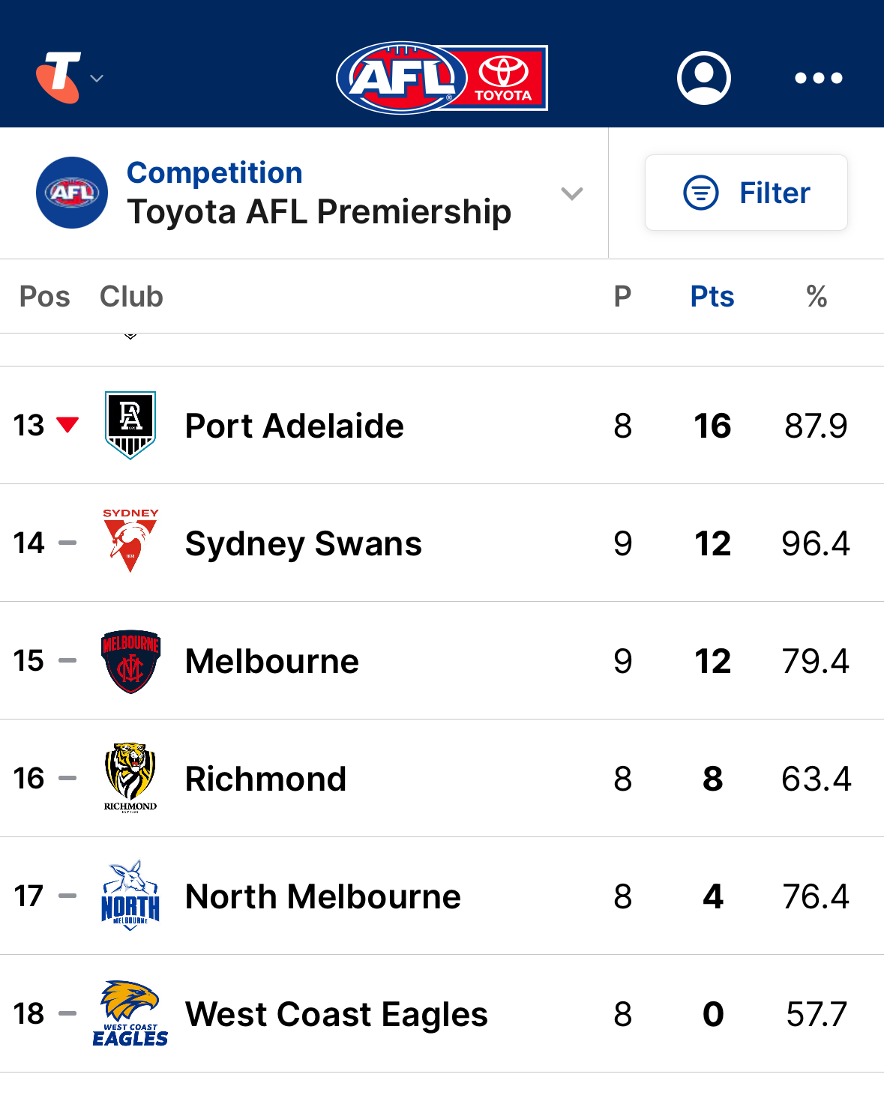The width and height of the screenshot is (884, 1101).
Task: Sort ladder by % column
Action: [x=817, y=296]
